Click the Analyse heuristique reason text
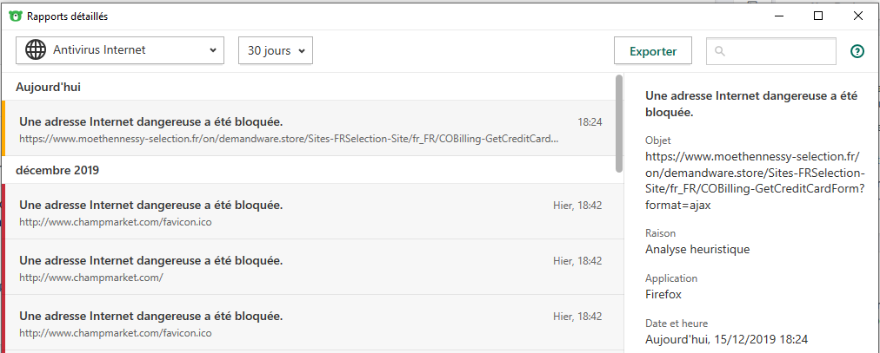The width and height of the screenshot is (880, 353). click(697, 249)
